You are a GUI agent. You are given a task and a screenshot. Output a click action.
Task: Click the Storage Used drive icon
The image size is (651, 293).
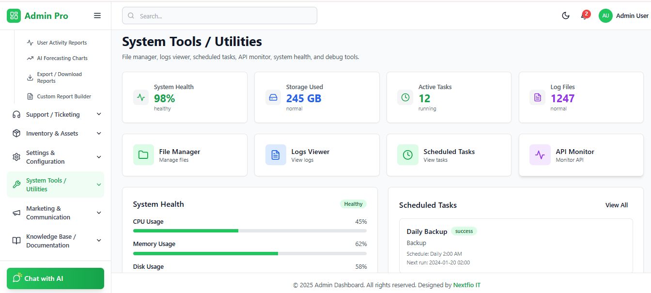tap(273, 97)
